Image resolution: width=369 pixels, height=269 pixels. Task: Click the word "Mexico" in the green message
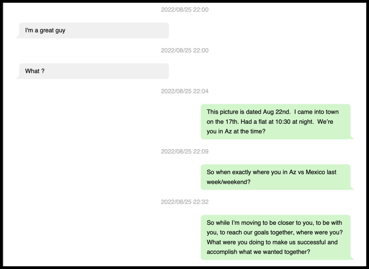(316, 172)
